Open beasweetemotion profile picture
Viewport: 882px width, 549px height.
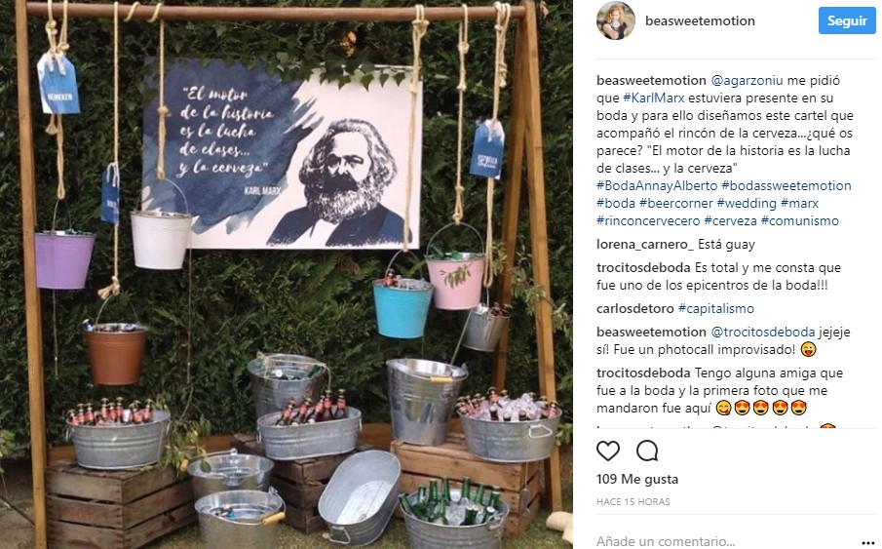click(x=616, y=20)
